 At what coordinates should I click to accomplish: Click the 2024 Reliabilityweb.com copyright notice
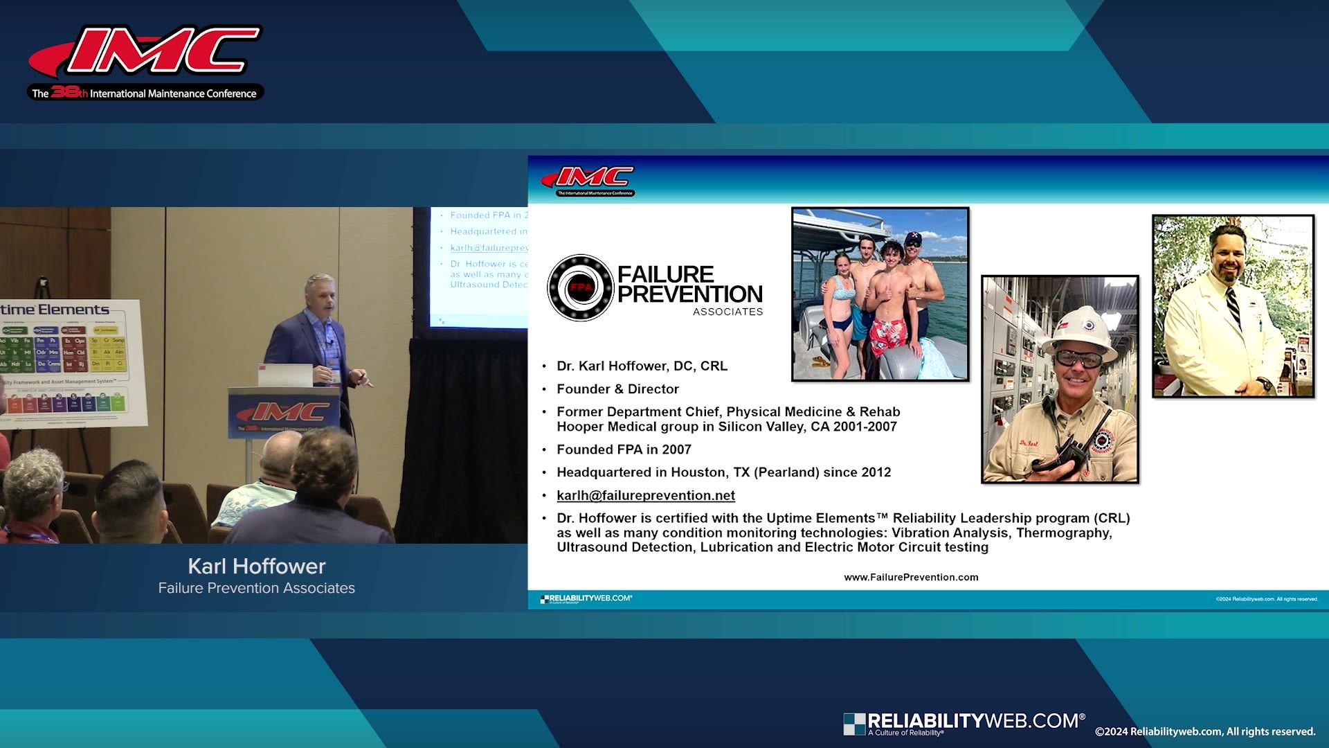tap(1204, 731)
